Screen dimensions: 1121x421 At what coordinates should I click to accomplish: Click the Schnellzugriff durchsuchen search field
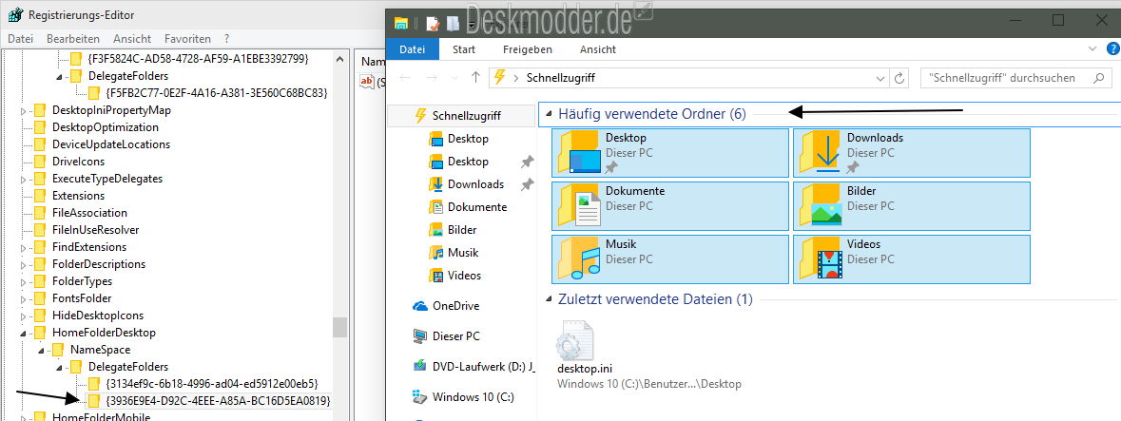point(1016,78)
